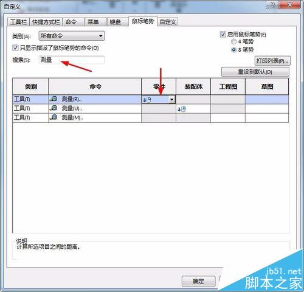Open the 类别 所有命令 dropdown

(x=72, y=36)
